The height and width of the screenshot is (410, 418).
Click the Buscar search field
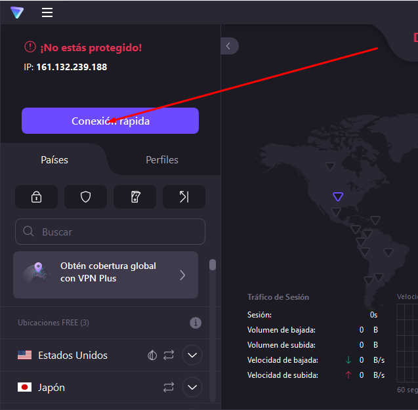click(110, 232)
